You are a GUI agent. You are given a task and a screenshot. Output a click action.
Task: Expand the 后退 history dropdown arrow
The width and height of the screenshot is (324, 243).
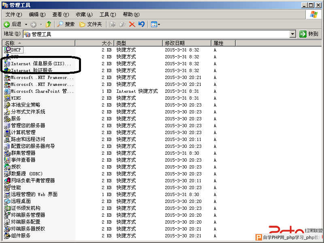26,24
